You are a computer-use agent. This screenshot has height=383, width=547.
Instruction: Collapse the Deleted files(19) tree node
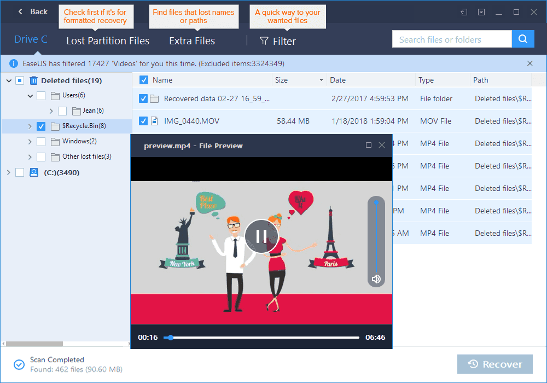[x=9, y=81]
